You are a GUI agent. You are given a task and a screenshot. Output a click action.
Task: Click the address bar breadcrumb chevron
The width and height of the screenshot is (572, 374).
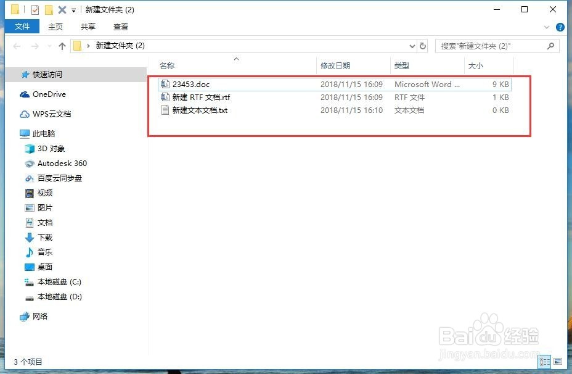(88, 46)
